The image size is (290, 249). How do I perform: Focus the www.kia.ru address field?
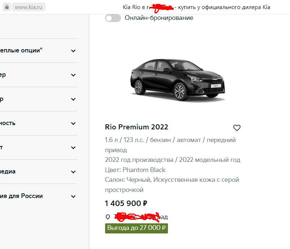coord(29,7)
